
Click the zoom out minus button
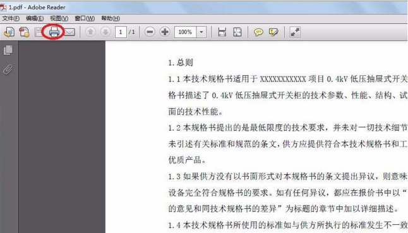(x=150, y=32)
